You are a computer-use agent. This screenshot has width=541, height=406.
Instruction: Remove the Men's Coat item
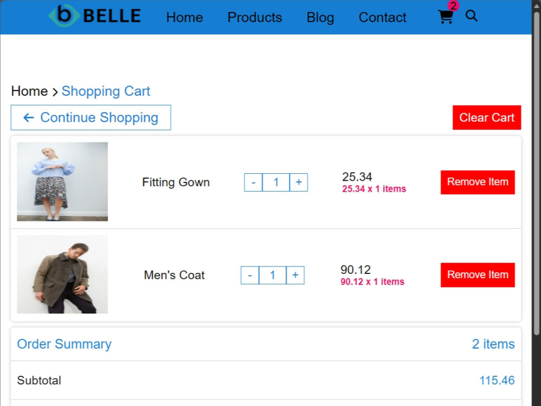click(478, 275)
